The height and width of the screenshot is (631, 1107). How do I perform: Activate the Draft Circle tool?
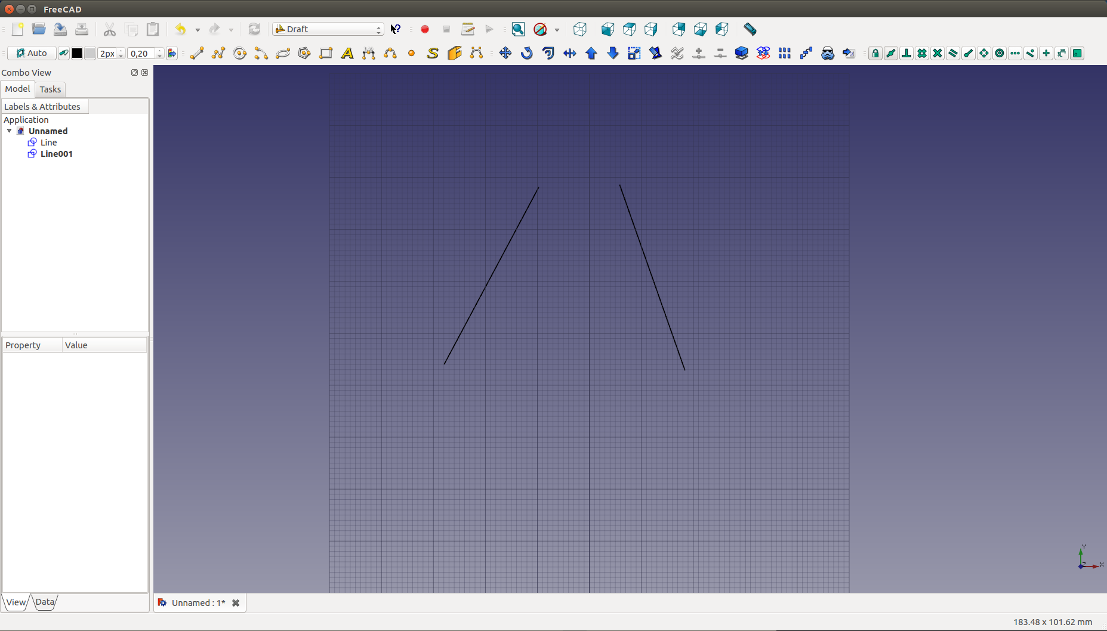coord(240,53)
